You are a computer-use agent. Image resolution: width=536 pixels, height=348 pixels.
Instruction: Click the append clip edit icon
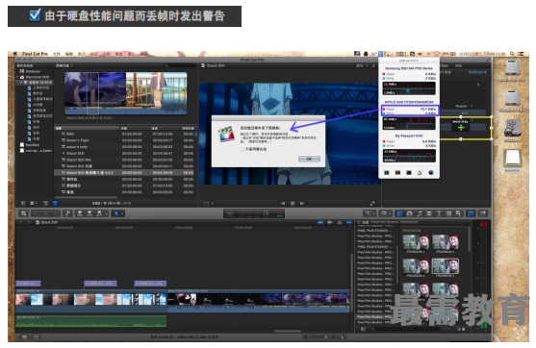pyautogui.click(x=99, y=213)
